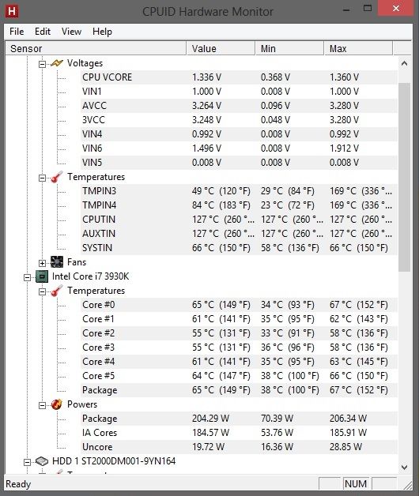Click the Voltages lightning bolt icon
The height and width of the screenshot is (496, 419).
57,63
